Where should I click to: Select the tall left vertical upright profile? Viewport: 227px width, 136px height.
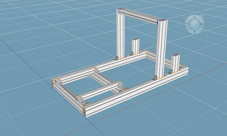pos(121,34)
